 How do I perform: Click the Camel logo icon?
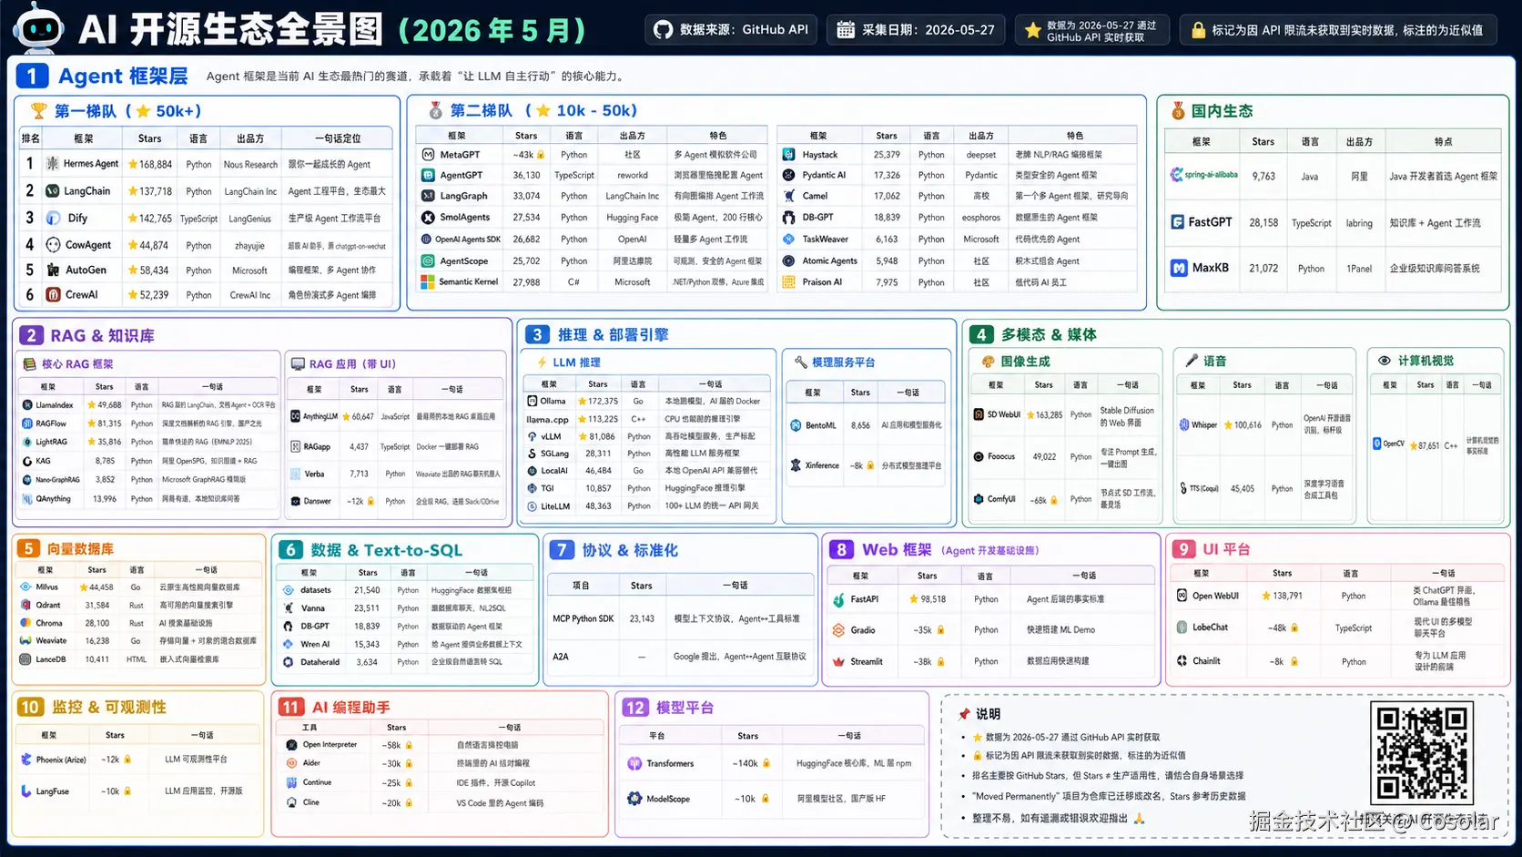click(789, 196)
